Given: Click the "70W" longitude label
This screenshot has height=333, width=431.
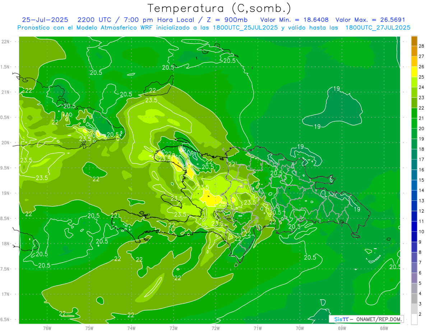Looking at the screenshot, I should tap(300, 328).
